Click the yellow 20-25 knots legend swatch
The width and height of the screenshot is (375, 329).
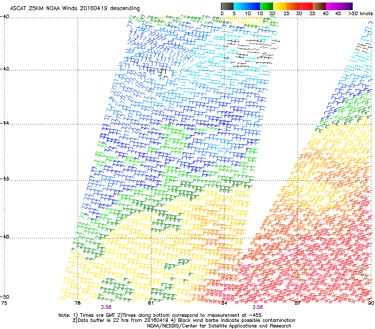[x=280, y=6]
